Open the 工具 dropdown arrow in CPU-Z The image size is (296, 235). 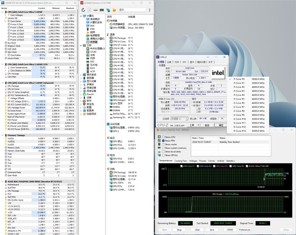point(198,125)
